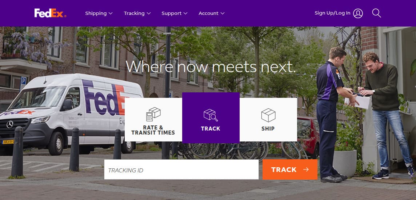Click the FedEx logo in header

(x=50, y=13)
